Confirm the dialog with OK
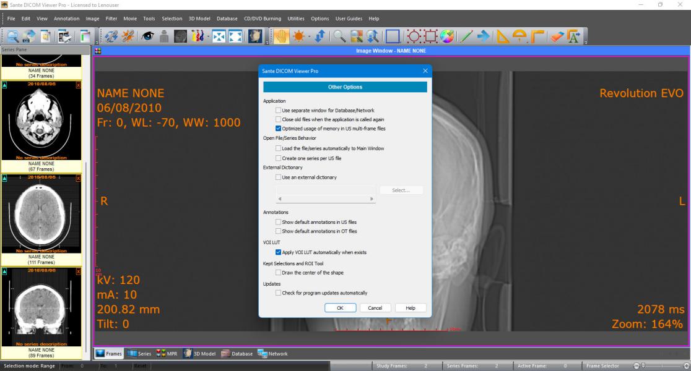This screenshot has width=691, height=371. (340, 308)
